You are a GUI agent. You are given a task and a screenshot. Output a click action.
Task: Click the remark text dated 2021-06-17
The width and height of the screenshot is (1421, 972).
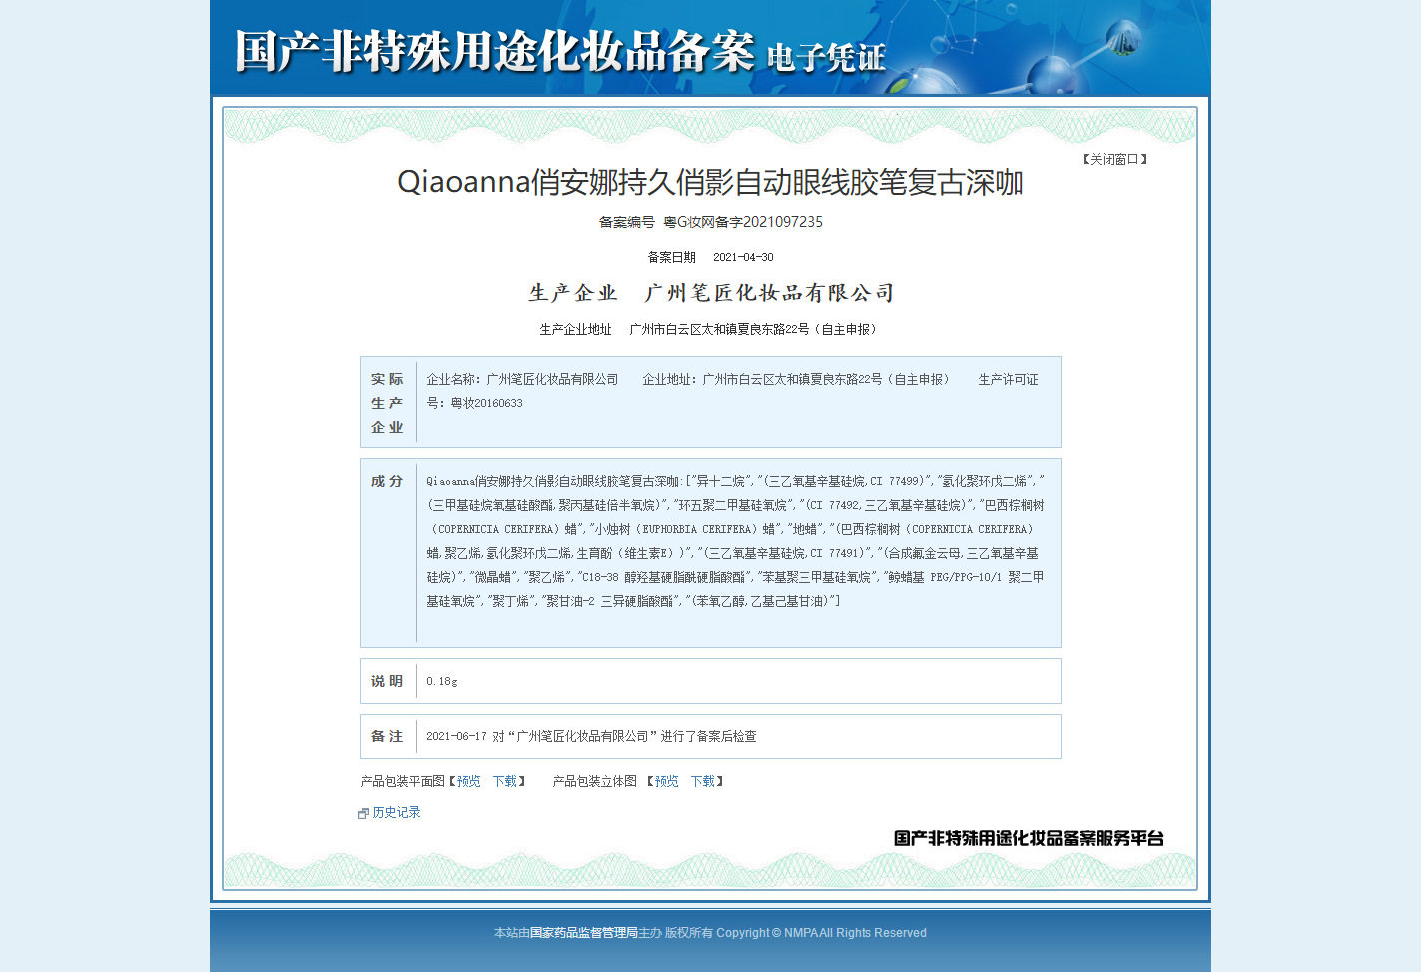click(x=591, y=736)
